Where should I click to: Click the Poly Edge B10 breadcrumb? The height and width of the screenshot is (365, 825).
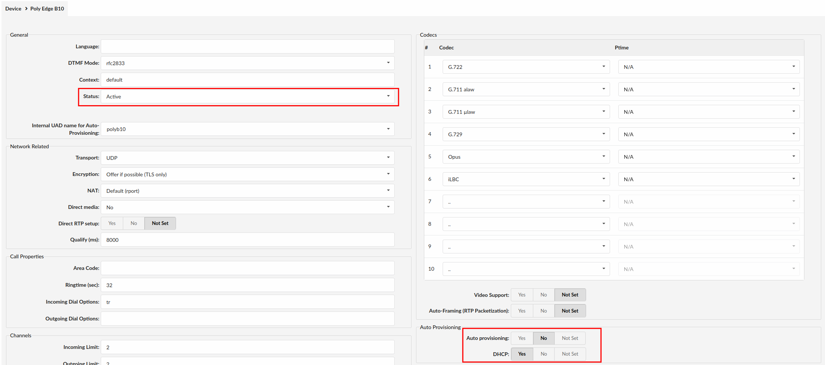pyautogui.click(x=47, y=9)
